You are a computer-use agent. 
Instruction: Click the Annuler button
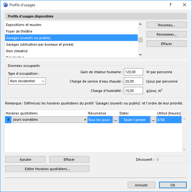(x=141, y=185)
